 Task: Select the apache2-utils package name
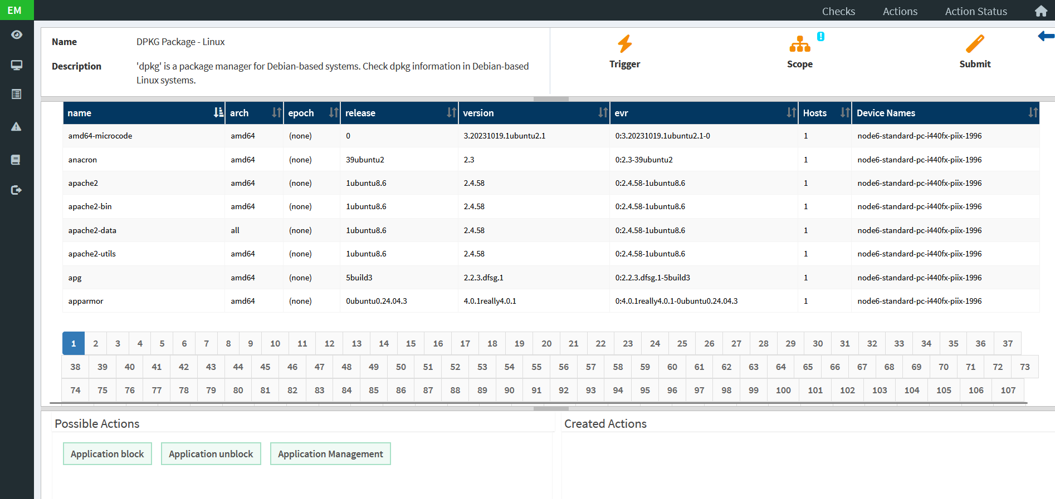92,254
